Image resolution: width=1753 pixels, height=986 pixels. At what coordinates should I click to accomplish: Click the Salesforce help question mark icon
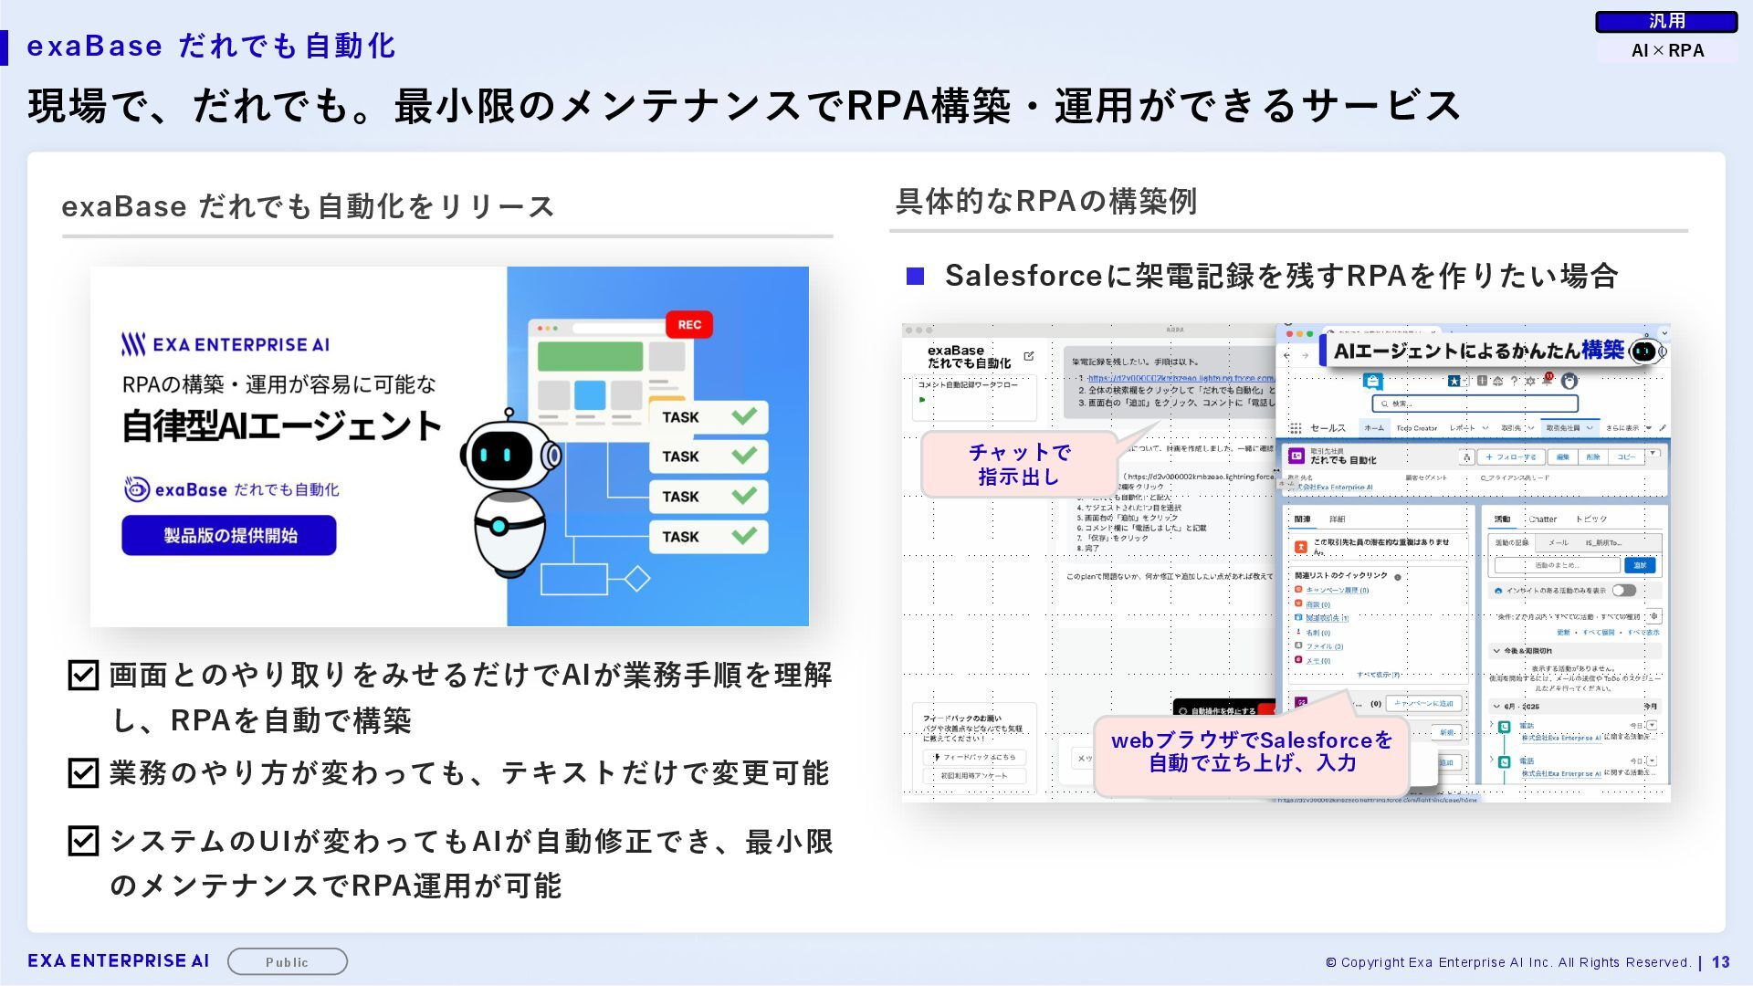tap(1514, 381)
